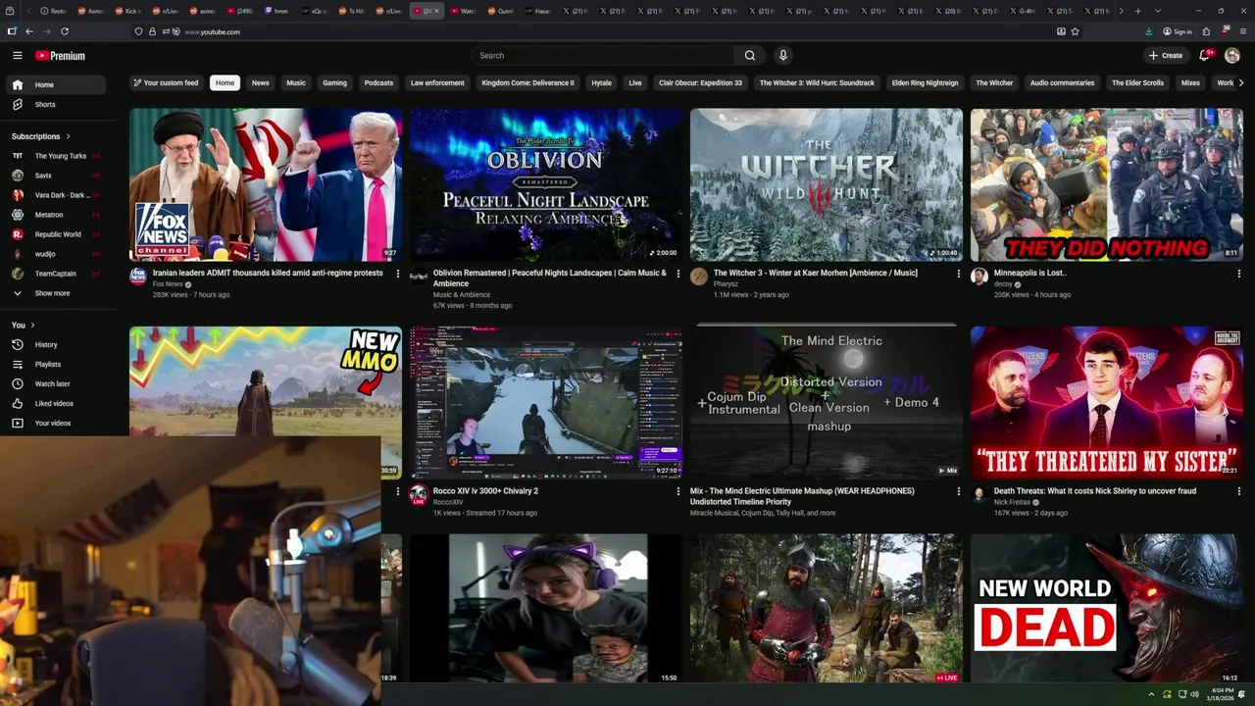This screenshot has width=1255, height=706.
Task: Open Liked videos in the sidebar
Action: [54, 403]
